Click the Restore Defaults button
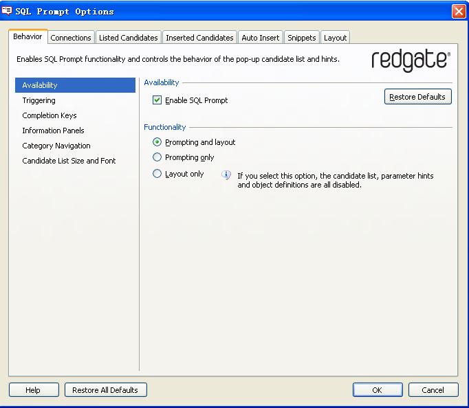 (x=418, y=96)
